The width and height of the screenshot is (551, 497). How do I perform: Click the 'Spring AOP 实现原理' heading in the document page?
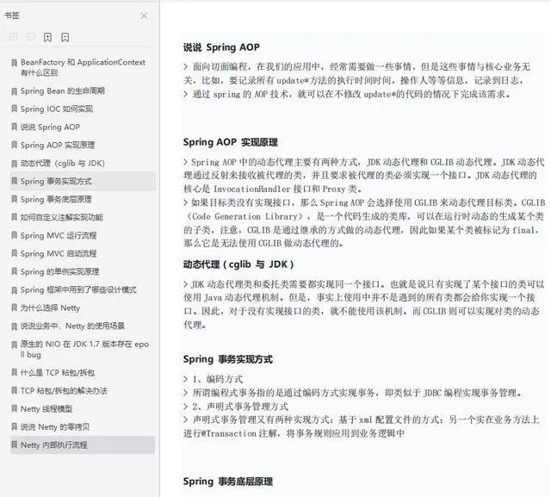tap(230, 142)
